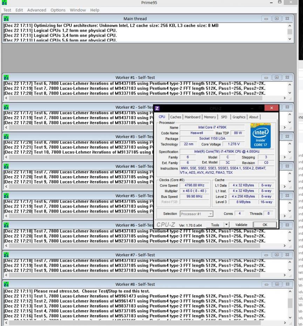Click the Main thread window icon

coord(6,19)
